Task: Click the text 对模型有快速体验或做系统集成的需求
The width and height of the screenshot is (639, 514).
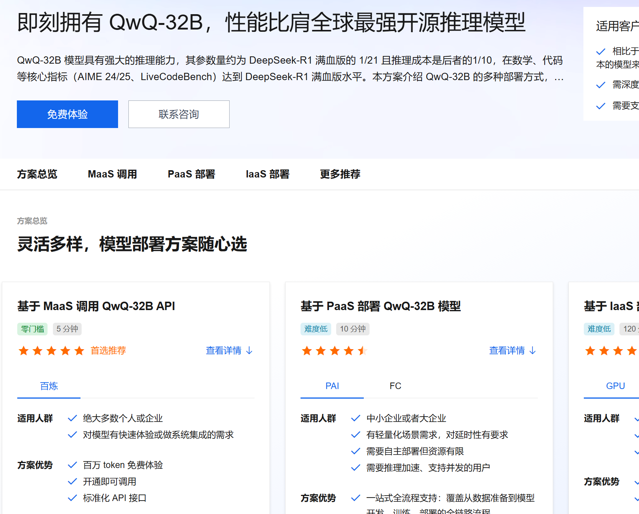Action: 158,435
